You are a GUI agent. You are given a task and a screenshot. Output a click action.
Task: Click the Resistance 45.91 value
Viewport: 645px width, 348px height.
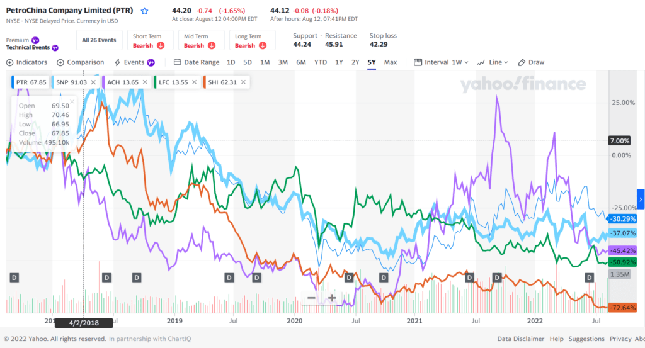tap(334, 45)
